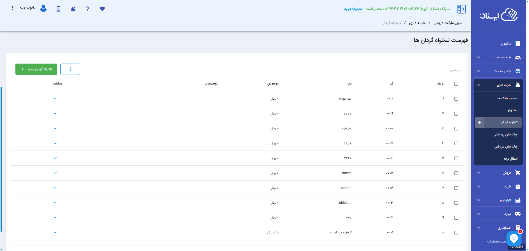Check the row for nnnnn

tap(456, 188)
